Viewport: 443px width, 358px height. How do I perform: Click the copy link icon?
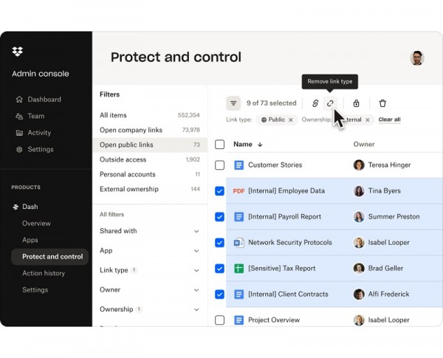coord(315,103)
